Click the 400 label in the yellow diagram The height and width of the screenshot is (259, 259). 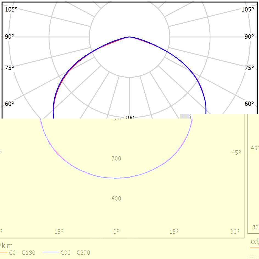tap(116, 198)
